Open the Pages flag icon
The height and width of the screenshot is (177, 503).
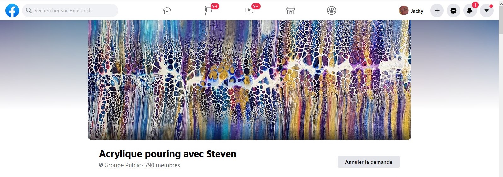pos(208,11)
